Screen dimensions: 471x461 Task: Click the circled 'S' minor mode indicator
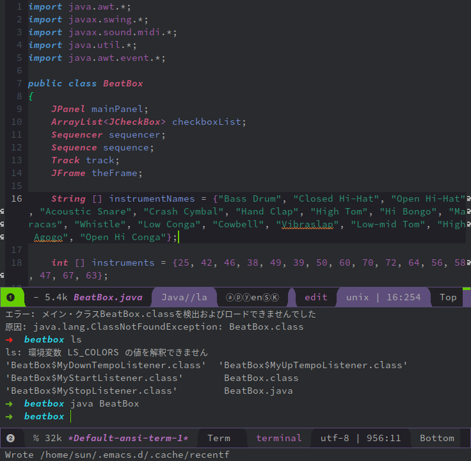pos(267,297)
